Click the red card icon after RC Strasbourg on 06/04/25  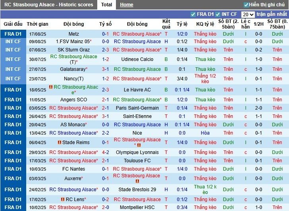coord(139,145)
